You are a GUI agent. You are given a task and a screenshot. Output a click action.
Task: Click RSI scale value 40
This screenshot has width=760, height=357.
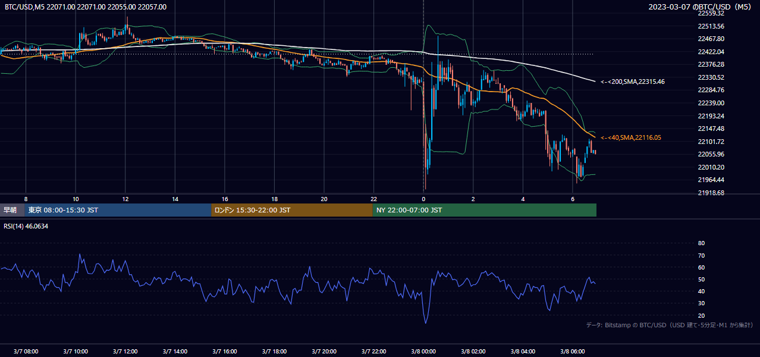click(x=701, y=291)
